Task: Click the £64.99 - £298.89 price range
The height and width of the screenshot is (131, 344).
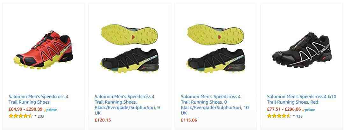Action: pyautogui.click(x=25, y=109)
